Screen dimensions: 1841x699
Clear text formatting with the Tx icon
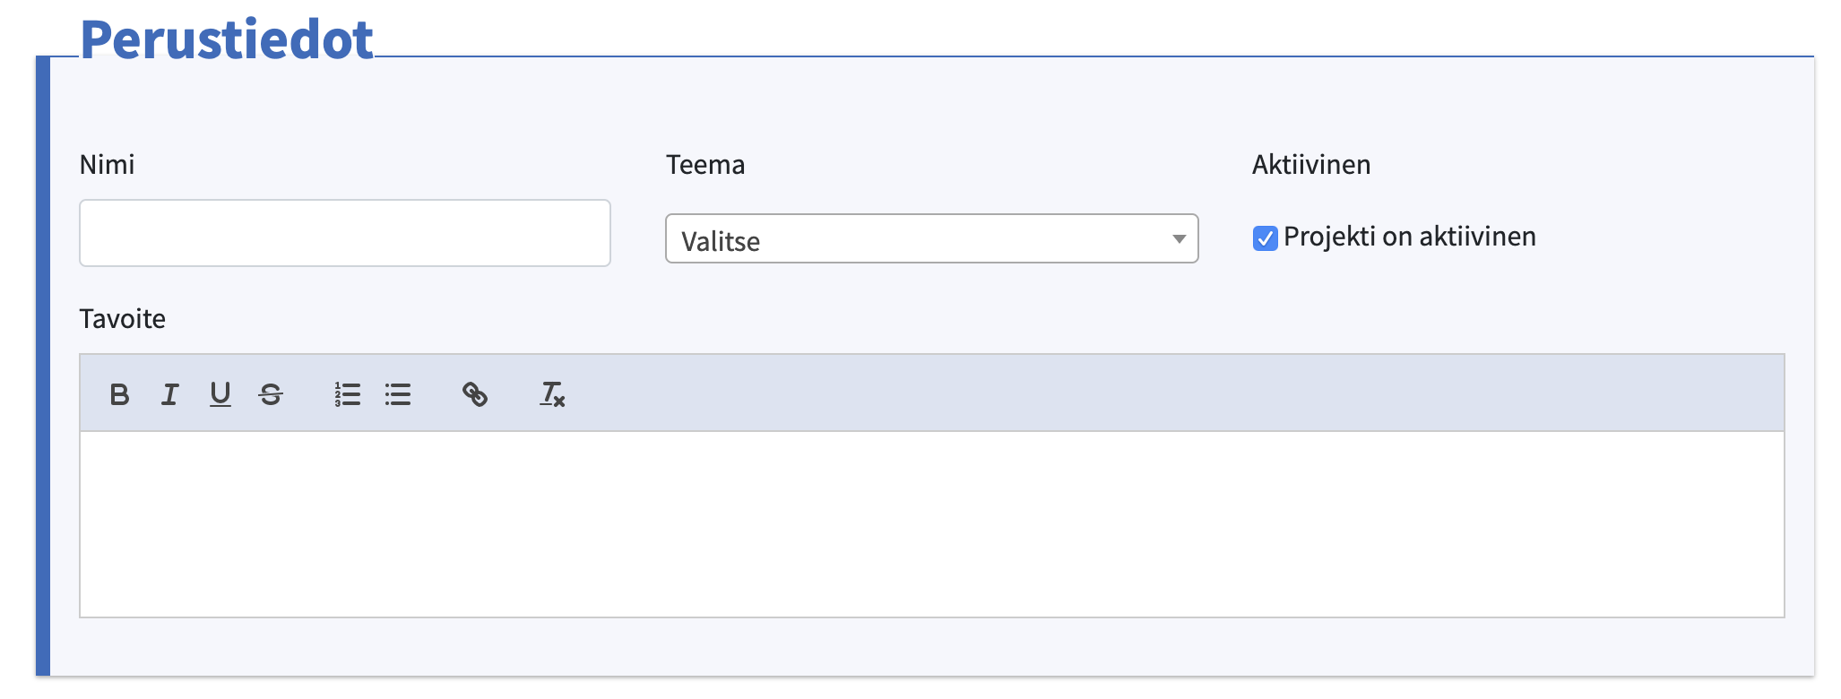pyautogui.click(x=552, y=394)
